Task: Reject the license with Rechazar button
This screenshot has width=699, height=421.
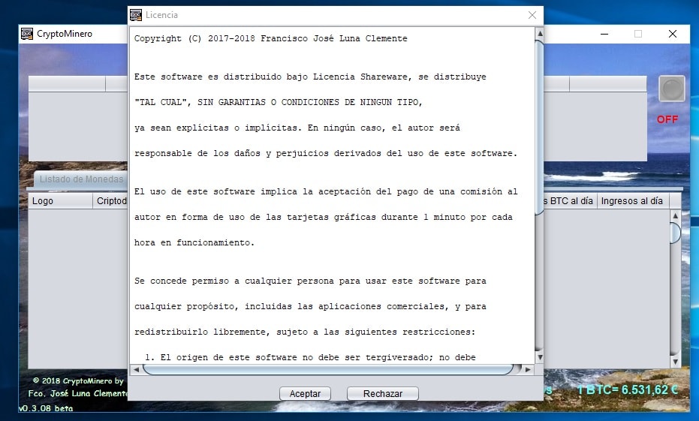Action: click(x=382, y=393)
